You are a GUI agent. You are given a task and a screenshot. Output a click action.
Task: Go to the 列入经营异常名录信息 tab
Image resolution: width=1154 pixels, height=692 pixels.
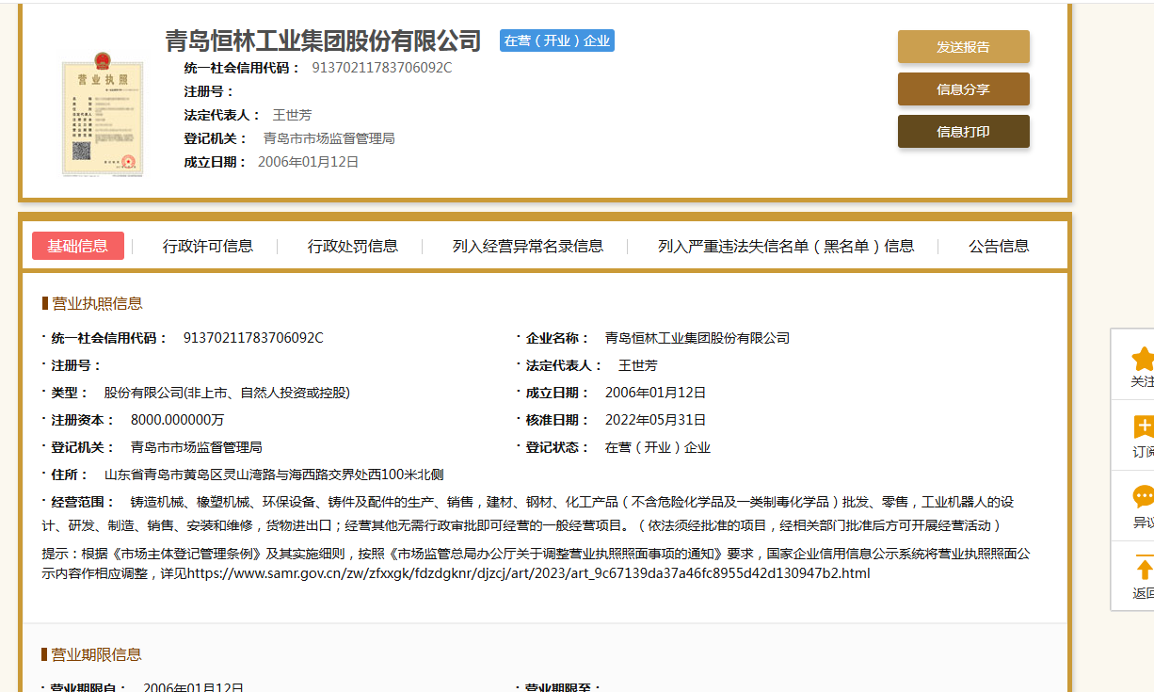point(528,246)
